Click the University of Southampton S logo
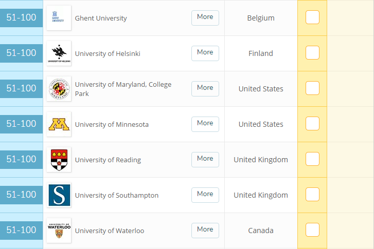Viewport: 374px width, 249px height. (59, 195)
